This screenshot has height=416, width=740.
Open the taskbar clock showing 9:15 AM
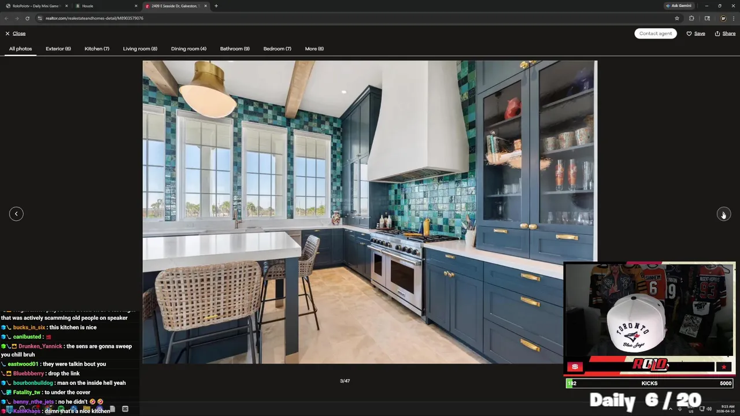click(x=726, y=408)
